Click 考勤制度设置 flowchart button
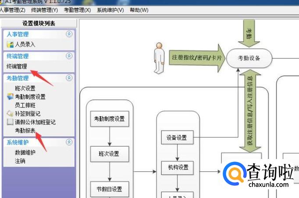 pos(110,119)
